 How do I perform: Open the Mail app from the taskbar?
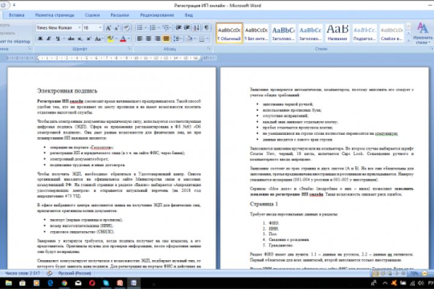click(78, 283)
